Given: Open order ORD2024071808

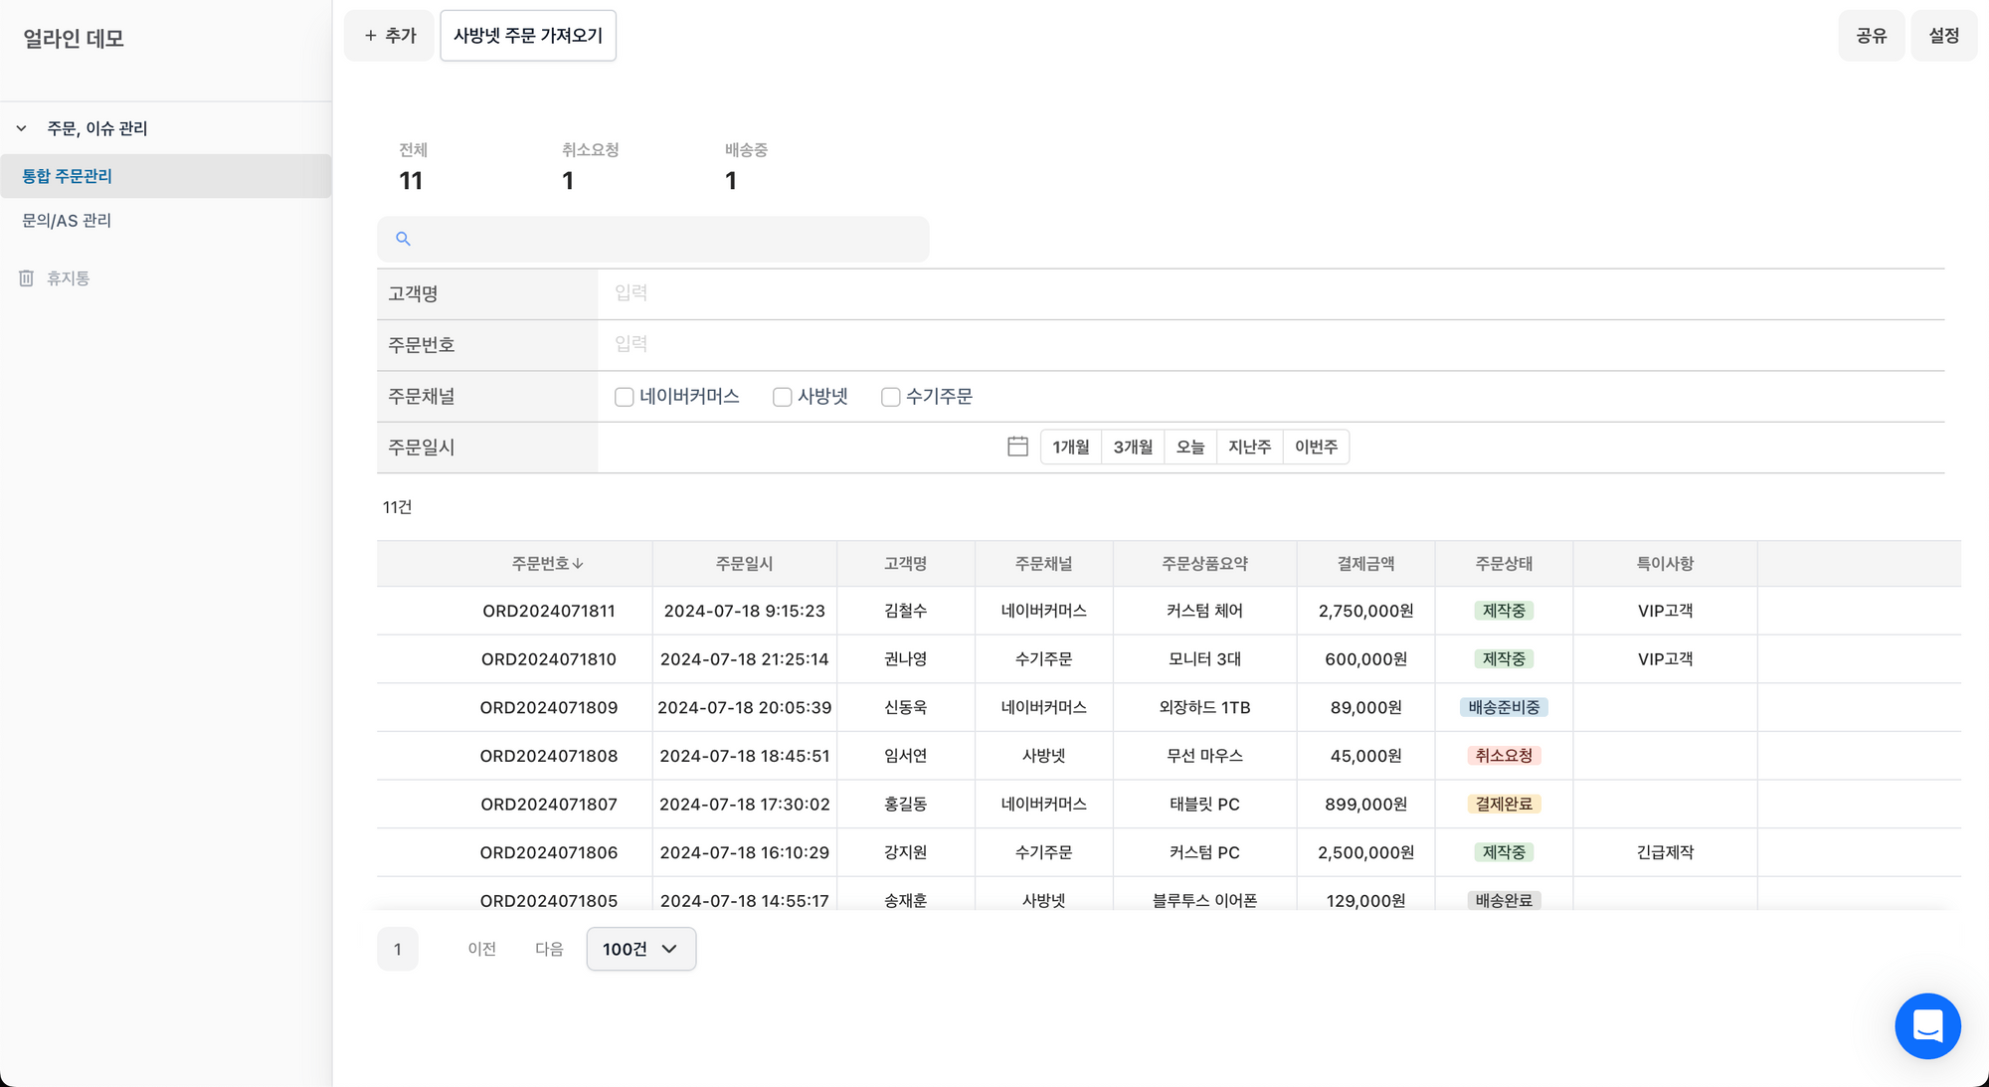Looking at the screenshot, I should click(x=549, y=756).
